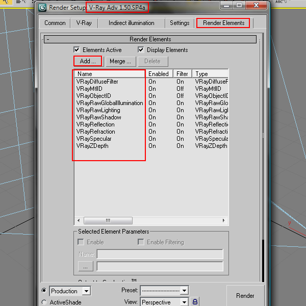Toggle the Elements Active checkbox
306x306 pixels.
pos(77,50)
